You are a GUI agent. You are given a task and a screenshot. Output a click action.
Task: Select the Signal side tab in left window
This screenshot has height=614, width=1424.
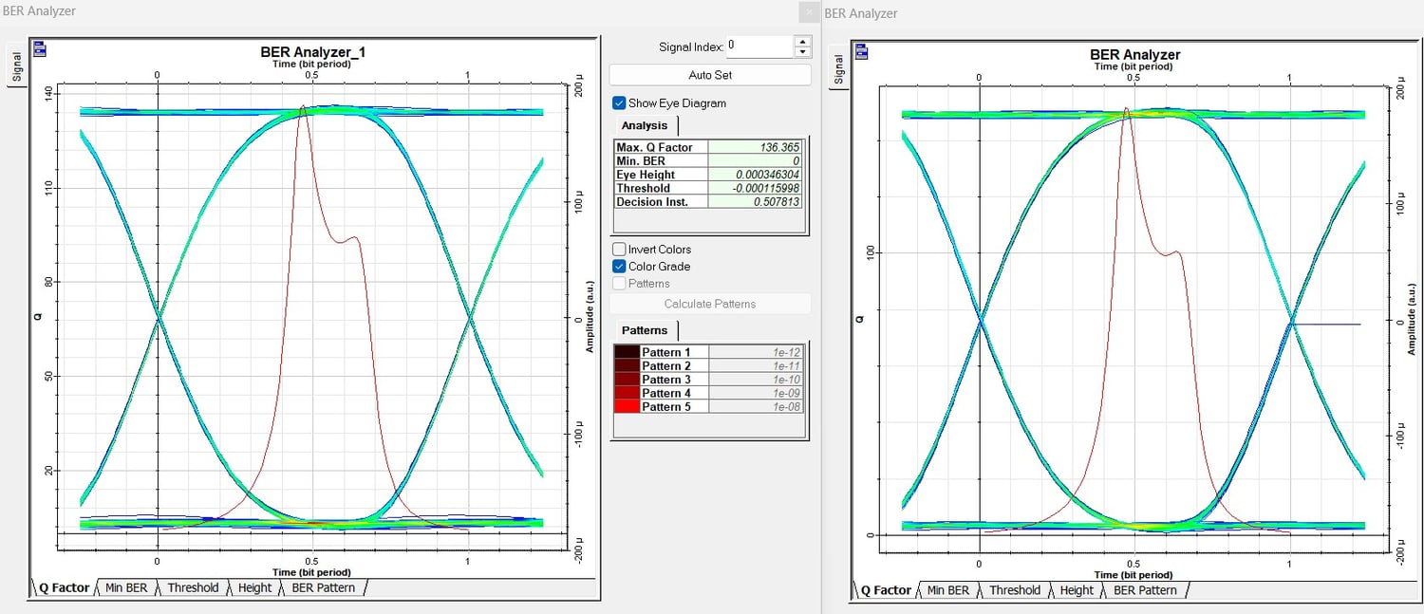pos(17,65)
